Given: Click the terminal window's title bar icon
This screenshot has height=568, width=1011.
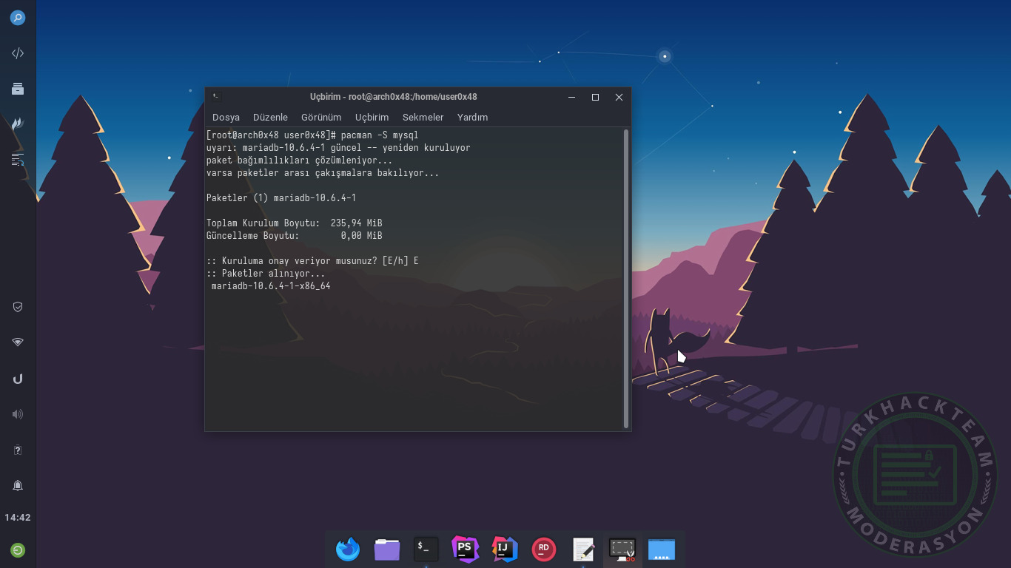Looking at the screenshot, I should (x=216, y=96).
